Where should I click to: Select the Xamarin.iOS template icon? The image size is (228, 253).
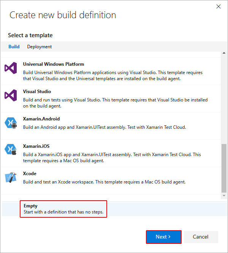pyautogui.click(x=11, y=150)
